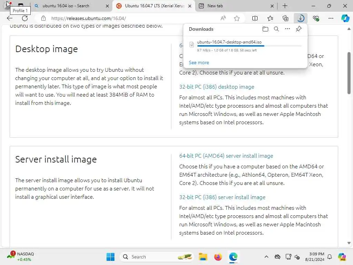Close the ubuntu 16.04 iso Search tab
Viewport: 353px width, 265px height.
tap(108, 6)
